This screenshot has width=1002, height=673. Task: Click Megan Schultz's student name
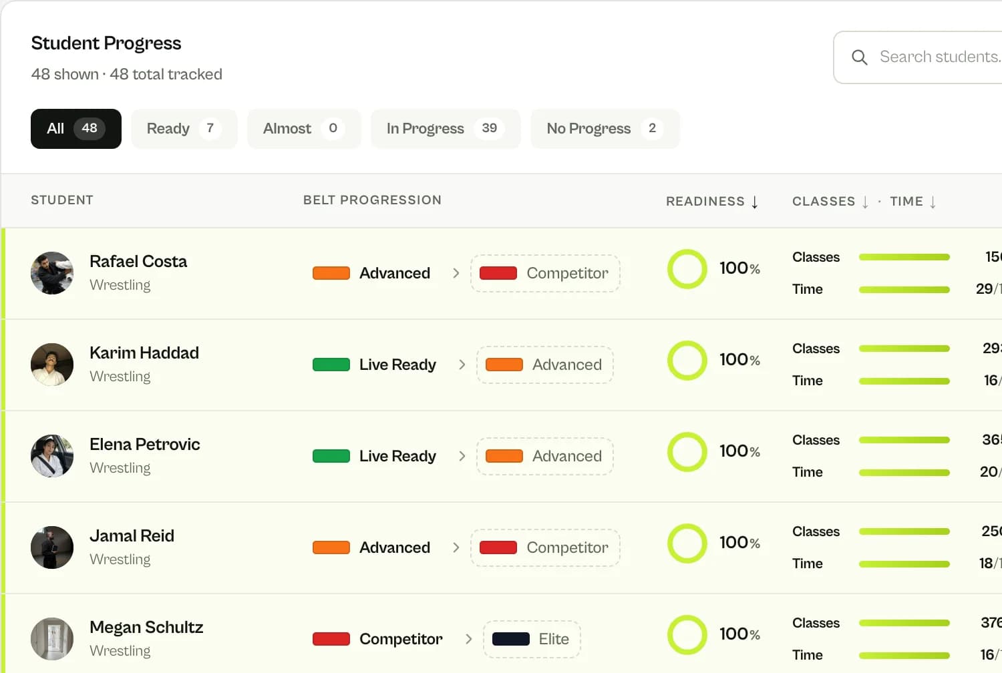point(146,628)
